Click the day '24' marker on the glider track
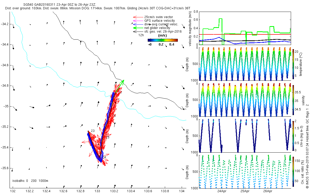Screen dimensions: 311x194 point(104,157)
